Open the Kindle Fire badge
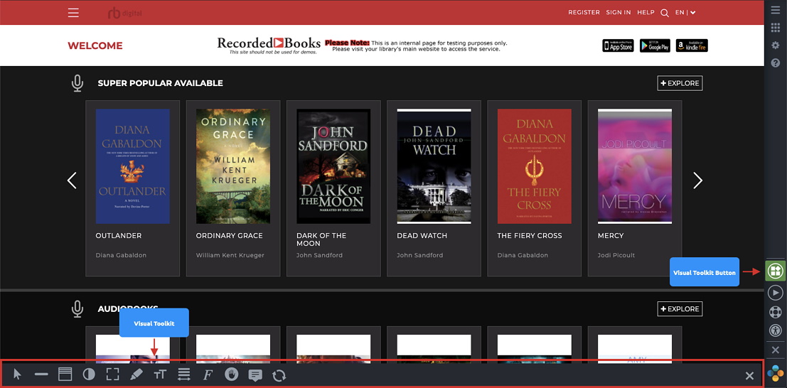This screenshot has width=787, height=388. click(x=692, y=45)
